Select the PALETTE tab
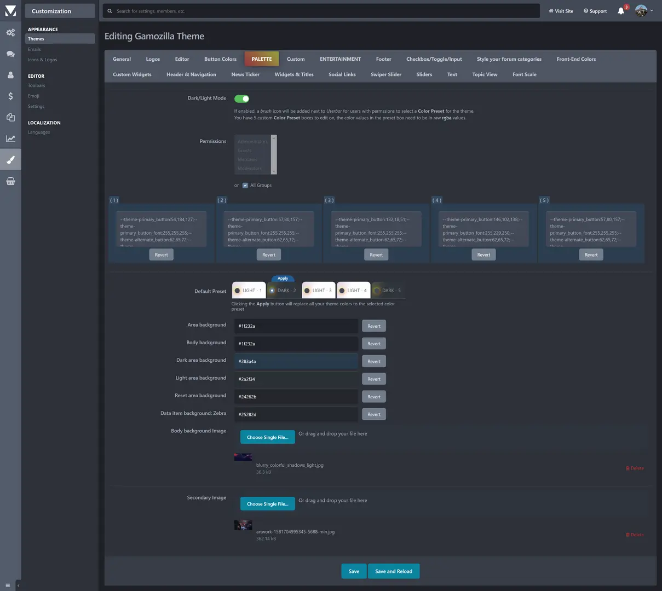662x591 pixels. click(262, 59)
